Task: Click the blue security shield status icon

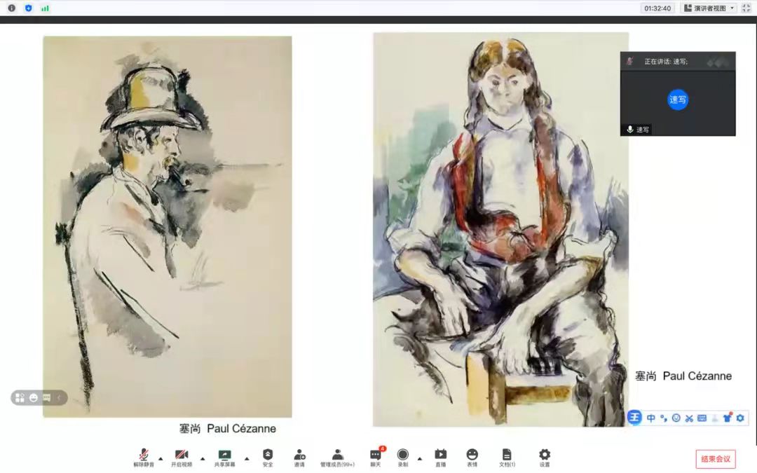Action: (29, 8)
